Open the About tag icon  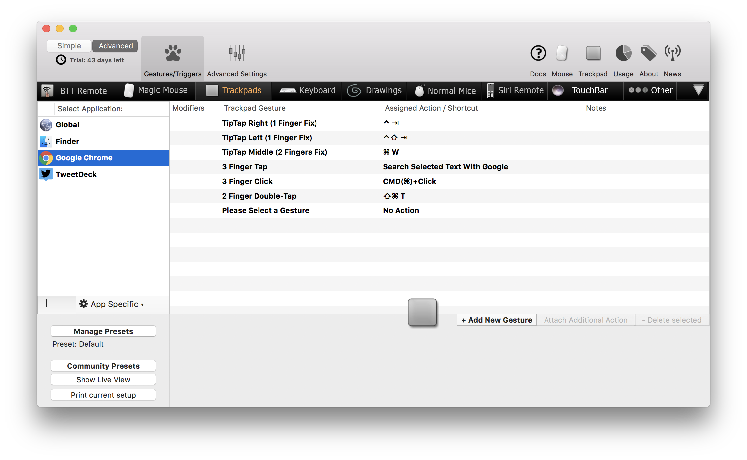648,53
